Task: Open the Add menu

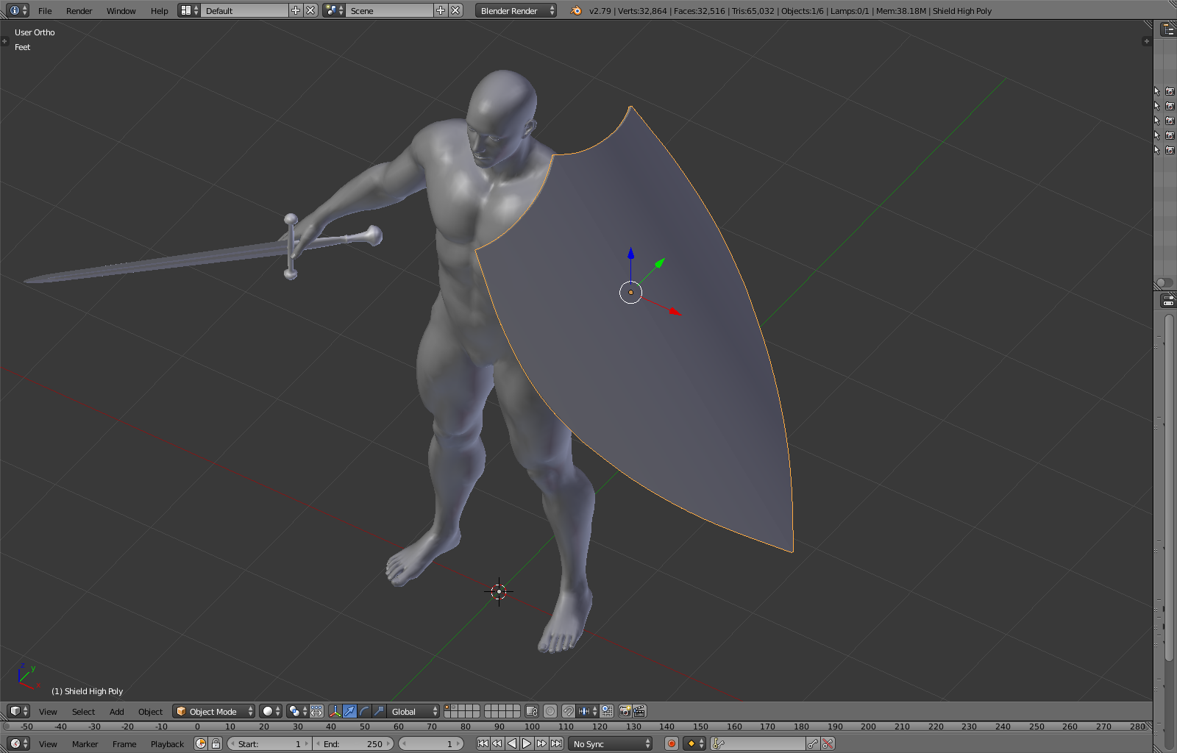Action: pyautogui.click(x=116, y=712)
